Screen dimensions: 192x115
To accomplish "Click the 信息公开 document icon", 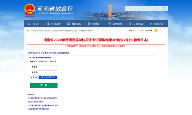I will coord(89,24).
